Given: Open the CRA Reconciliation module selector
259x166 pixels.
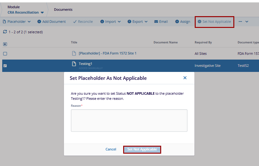Looking at the screenshot, I should [x=26, y=13].
